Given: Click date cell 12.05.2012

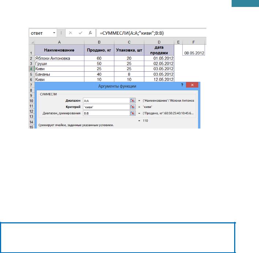Looking at the screenshot, I should (159, 80).
